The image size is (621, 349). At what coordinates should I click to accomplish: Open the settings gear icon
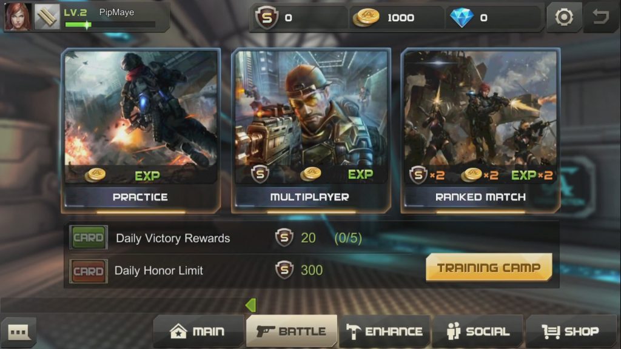(564, 17)
